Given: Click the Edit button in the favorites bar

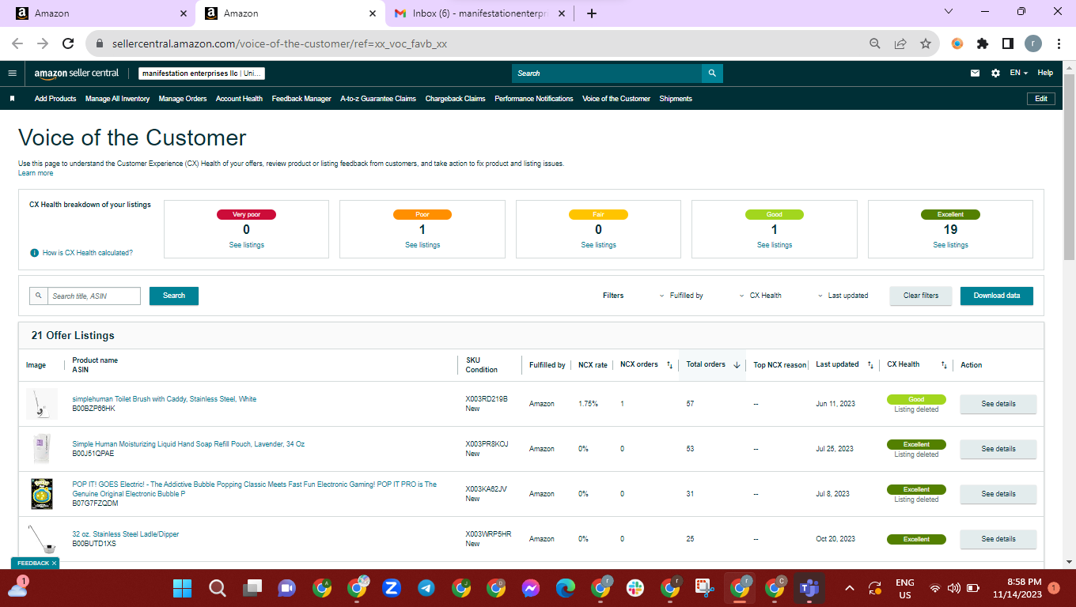Looking at the screenshot, I should (1041, 99).
